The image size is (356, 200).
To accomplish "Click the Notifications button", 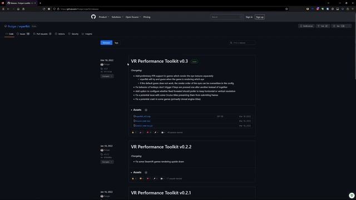I will tap(306, 26).
